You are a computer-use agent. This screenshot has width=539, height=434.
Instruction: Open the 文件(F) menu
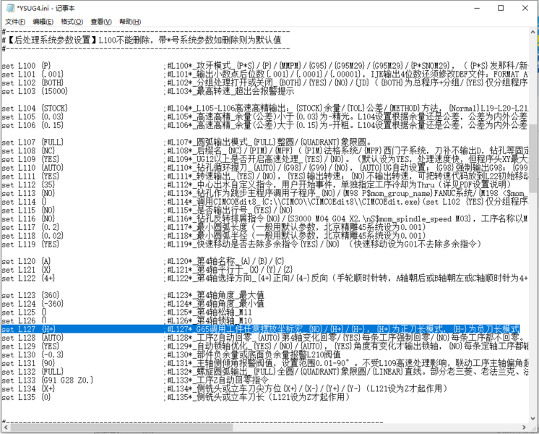[15, 22]
